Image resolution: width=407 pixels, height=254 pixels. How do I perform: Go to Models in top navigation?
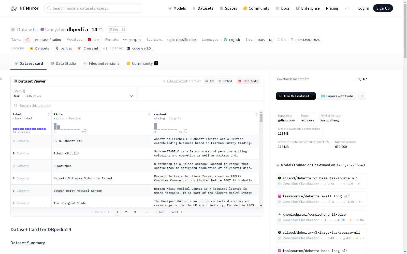tap(177, 8)
